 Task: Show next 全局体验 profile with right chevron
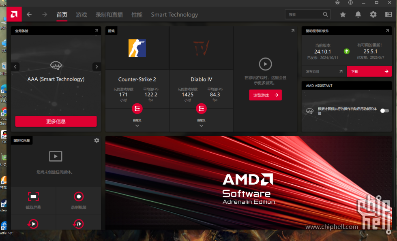pos(97,67)
